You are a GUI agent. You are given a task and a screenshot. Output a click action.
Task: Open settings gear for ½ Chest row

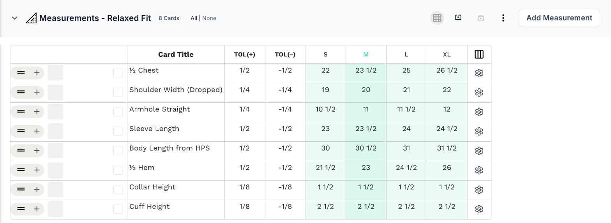point(479,73)
